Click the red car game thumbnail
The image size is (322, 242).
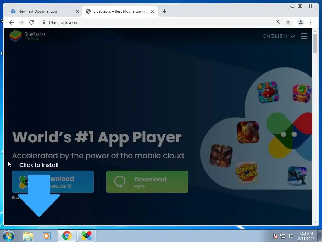tap(268, 92)
